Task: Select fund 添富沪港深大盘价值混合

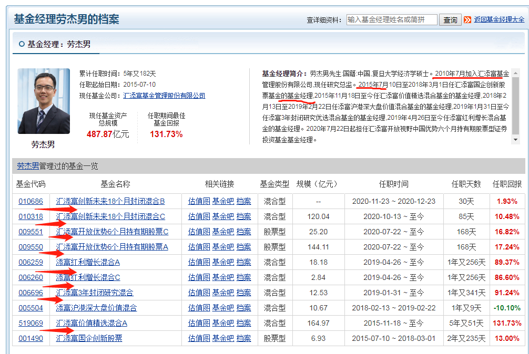Action: click(x=95, y=308)
